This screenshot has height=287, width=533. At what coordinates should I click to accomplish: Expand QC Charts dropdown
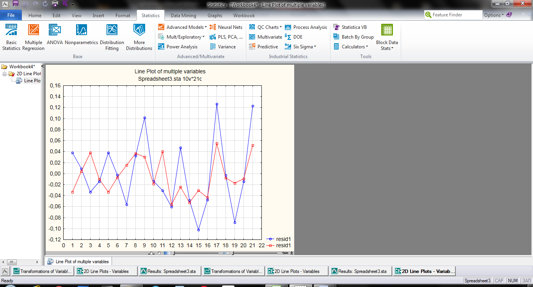click(265, 27)
